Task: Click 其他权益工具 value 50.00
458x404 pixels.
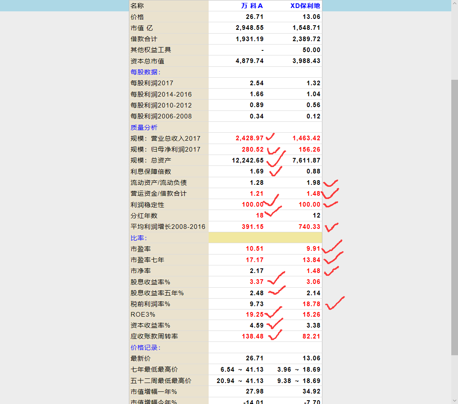Action: pos(311,50)
